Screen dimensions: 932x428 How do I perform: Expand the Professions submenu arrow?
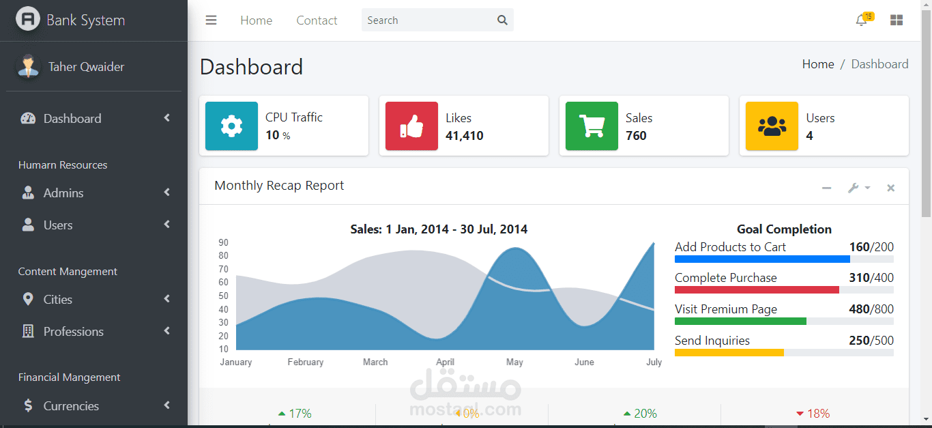tap(167, 331)
